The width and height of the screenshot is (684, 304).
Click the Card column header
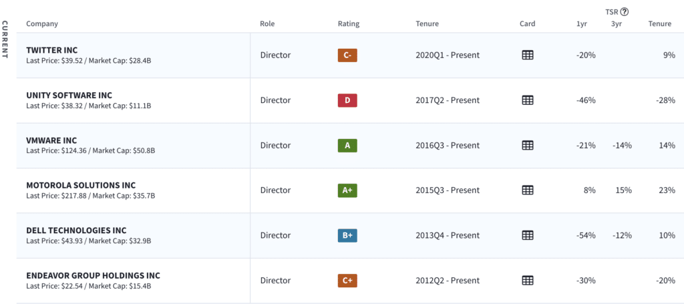528,23
